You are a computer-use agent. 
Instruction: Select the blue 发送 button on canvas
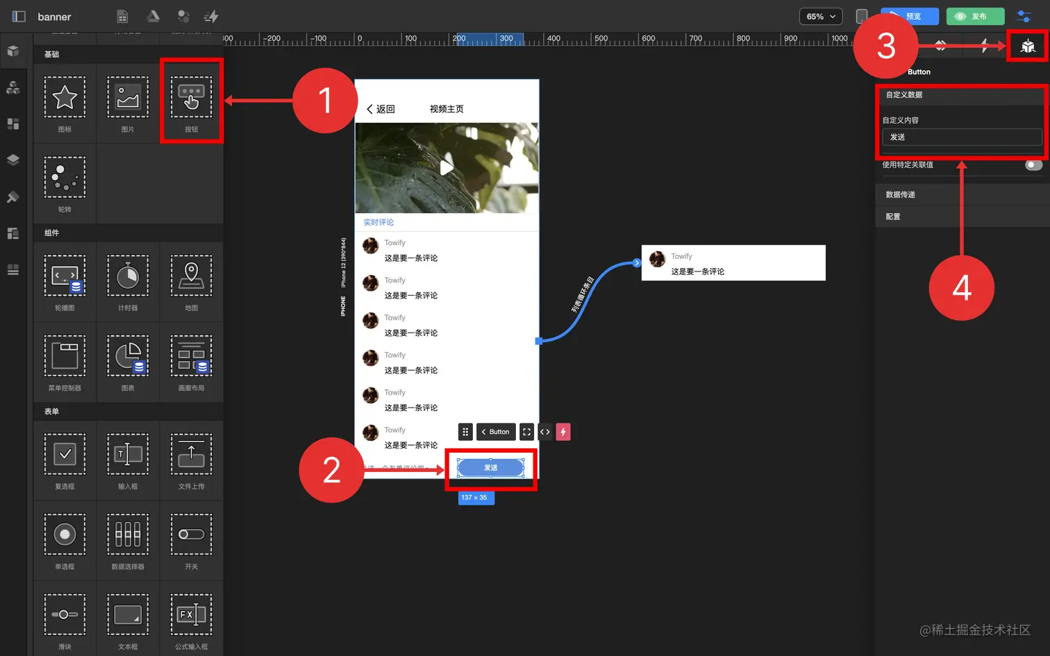click(490, 467)
